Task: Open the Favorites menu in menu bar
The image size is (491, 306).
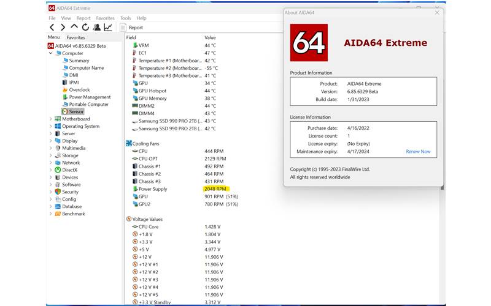Action: (x=105, y=18)
